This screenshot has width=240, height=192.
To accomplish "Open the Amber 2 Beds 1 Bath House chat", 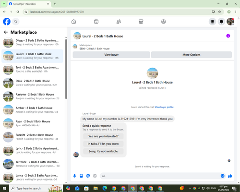I will click(32, 110).
